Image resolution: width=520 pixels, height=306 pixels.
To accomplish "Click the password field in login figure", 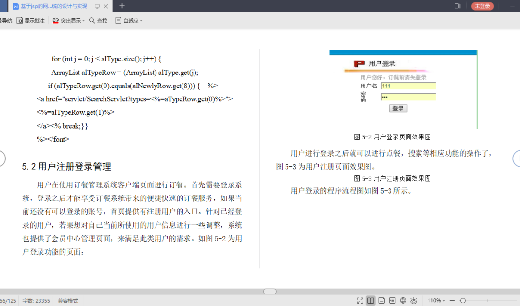I will (x=408, y=97).
